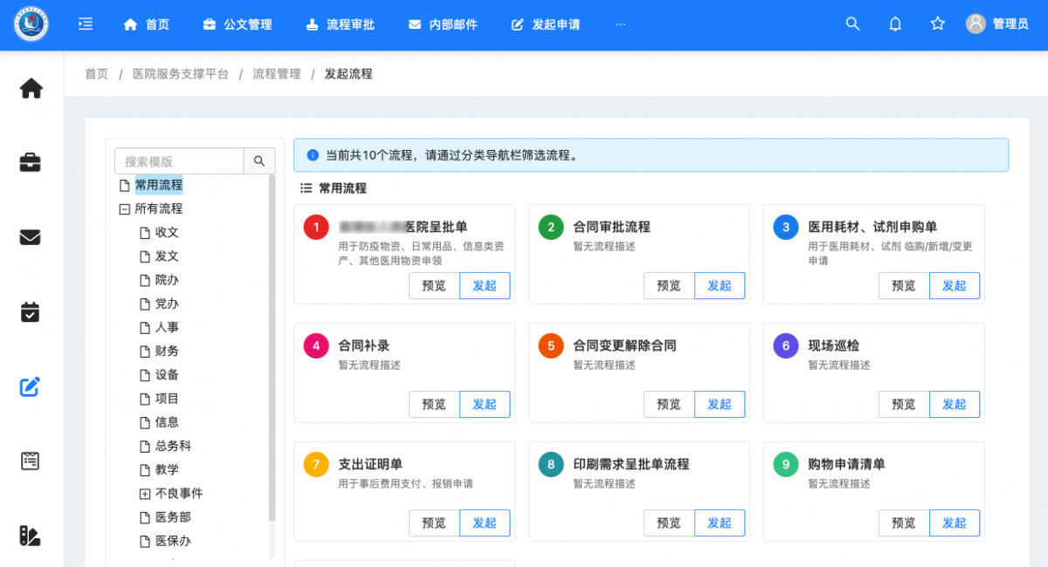Preview the 合同审批流程 flow
Screen dimensions: 1048x567
point(669,285)
